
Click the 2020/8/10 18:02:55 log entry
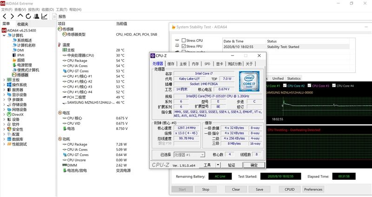point(286,47)
